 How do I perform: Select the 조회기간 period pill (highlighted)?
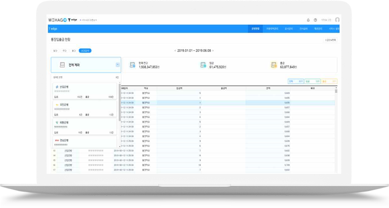tap(85, 51)
